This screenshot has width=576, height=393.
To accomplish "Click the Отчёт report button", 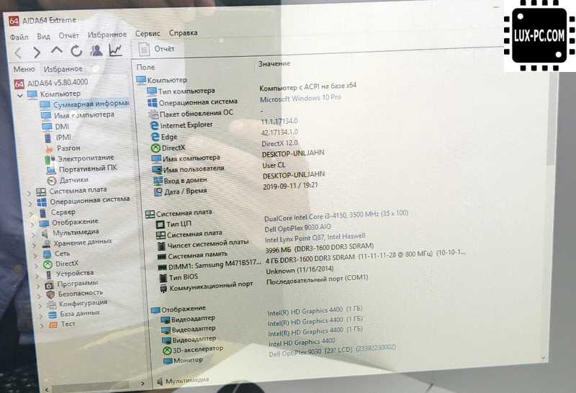I will pyautogui.click(x=157, y=49).
